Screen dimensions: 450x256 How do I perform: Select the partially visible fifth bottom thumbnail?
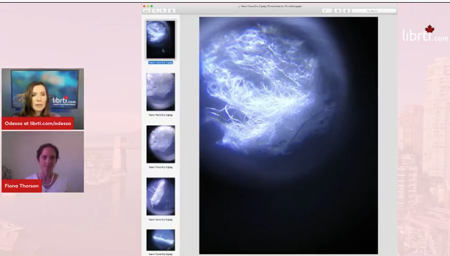point(160,240)
